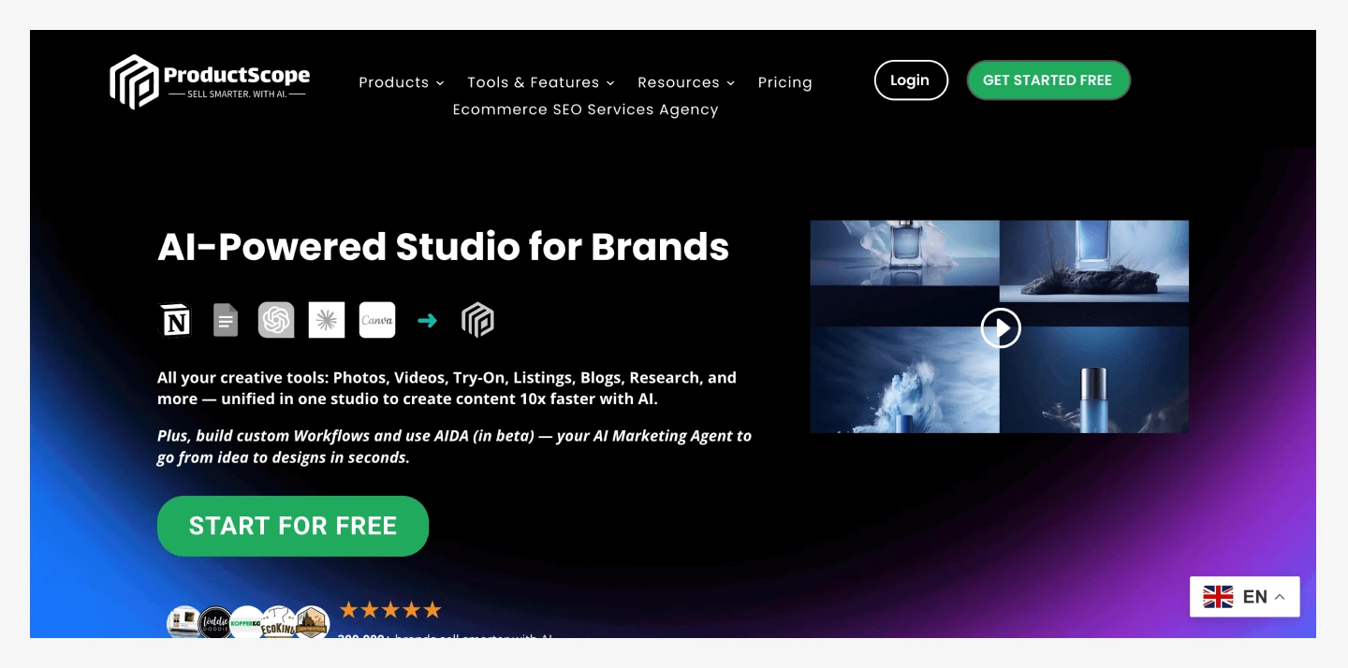Screen dimensions: 1348x668
Task: Open Ecommerce SEO Services Agency link
Action: (x=585, y=109)
